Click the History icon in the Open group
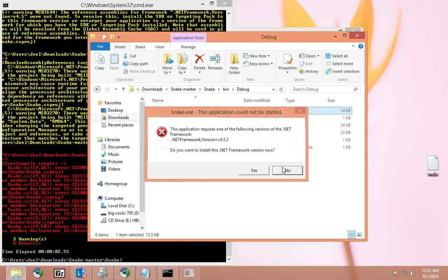448x280 pixels. 309,71
